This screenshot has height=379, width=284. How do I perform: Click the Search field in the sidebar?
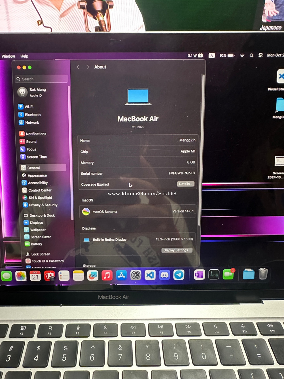click(41, 79)
